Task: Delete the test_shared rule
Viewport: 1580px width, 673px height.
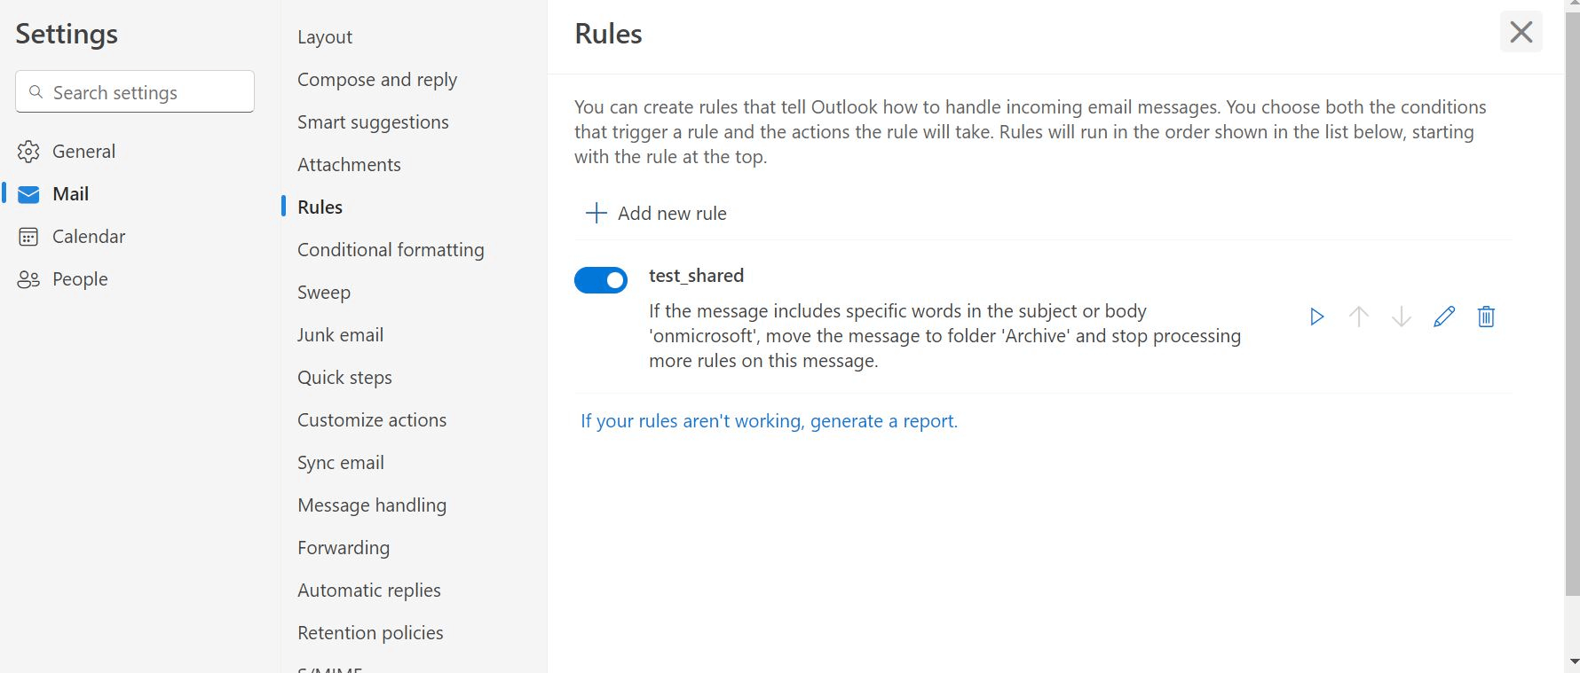Action: tap(1486, 317)
